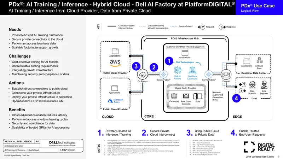Click the PDx Use Case blue banner
Image resolution: width=283 pixels, height=159 pixels.
coord(259,7)
